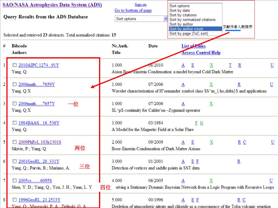
Task: Open X link for Dark Matter Axions row
Action: click(x=211, y=142)
